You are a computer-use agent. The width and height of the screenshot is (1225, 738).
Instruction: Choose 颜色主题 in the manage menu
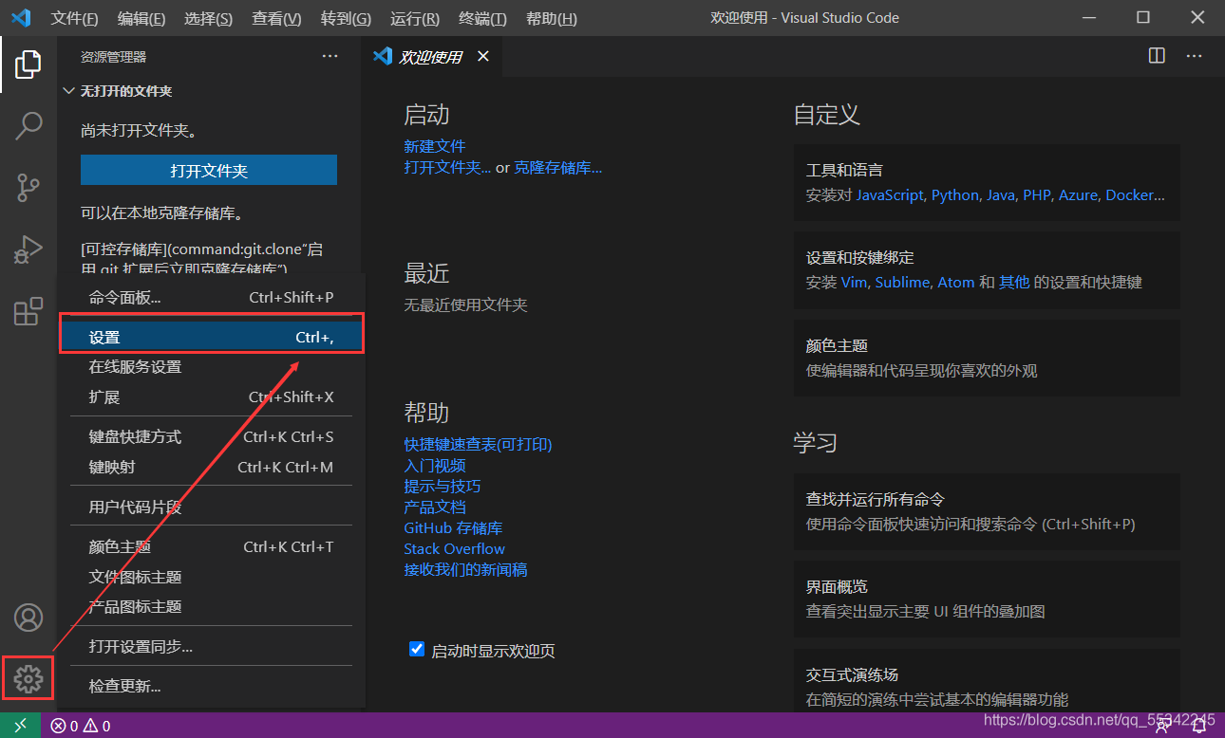[211, 547]
